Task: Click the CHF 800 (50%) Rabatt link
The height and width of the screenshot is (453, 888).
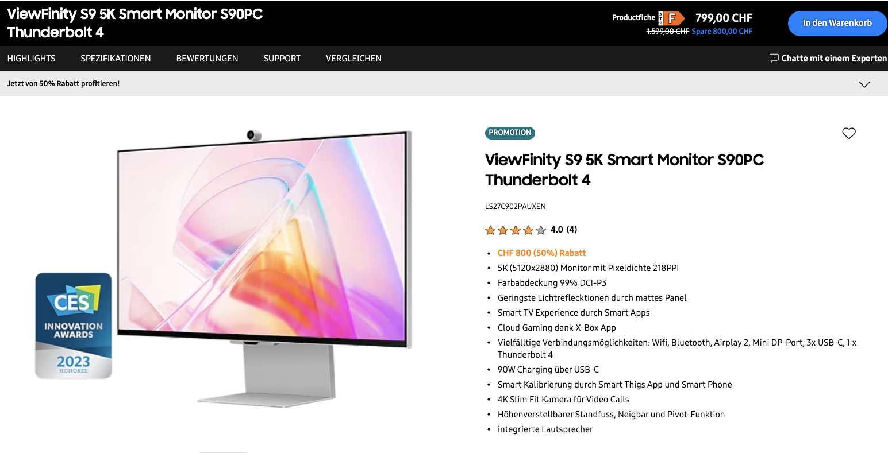Action: point(541,253)
